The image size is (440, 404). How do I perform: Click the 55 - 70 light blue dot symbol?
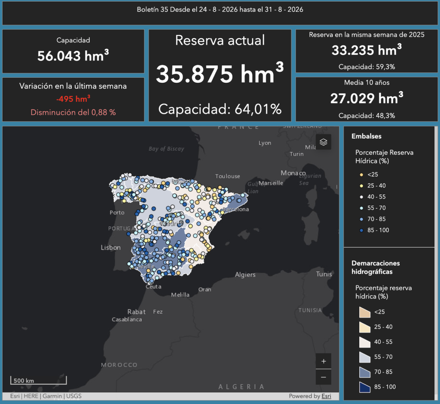(361, 208)
